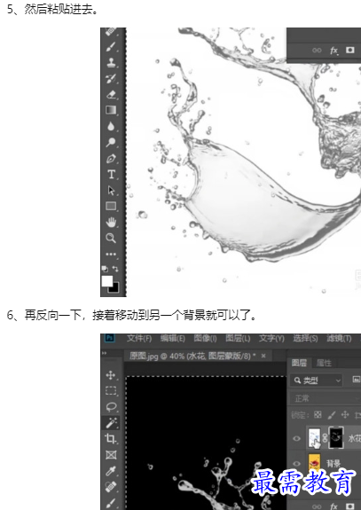
Task: Toggle lock transparent pixels
Action: coord(318,415)
